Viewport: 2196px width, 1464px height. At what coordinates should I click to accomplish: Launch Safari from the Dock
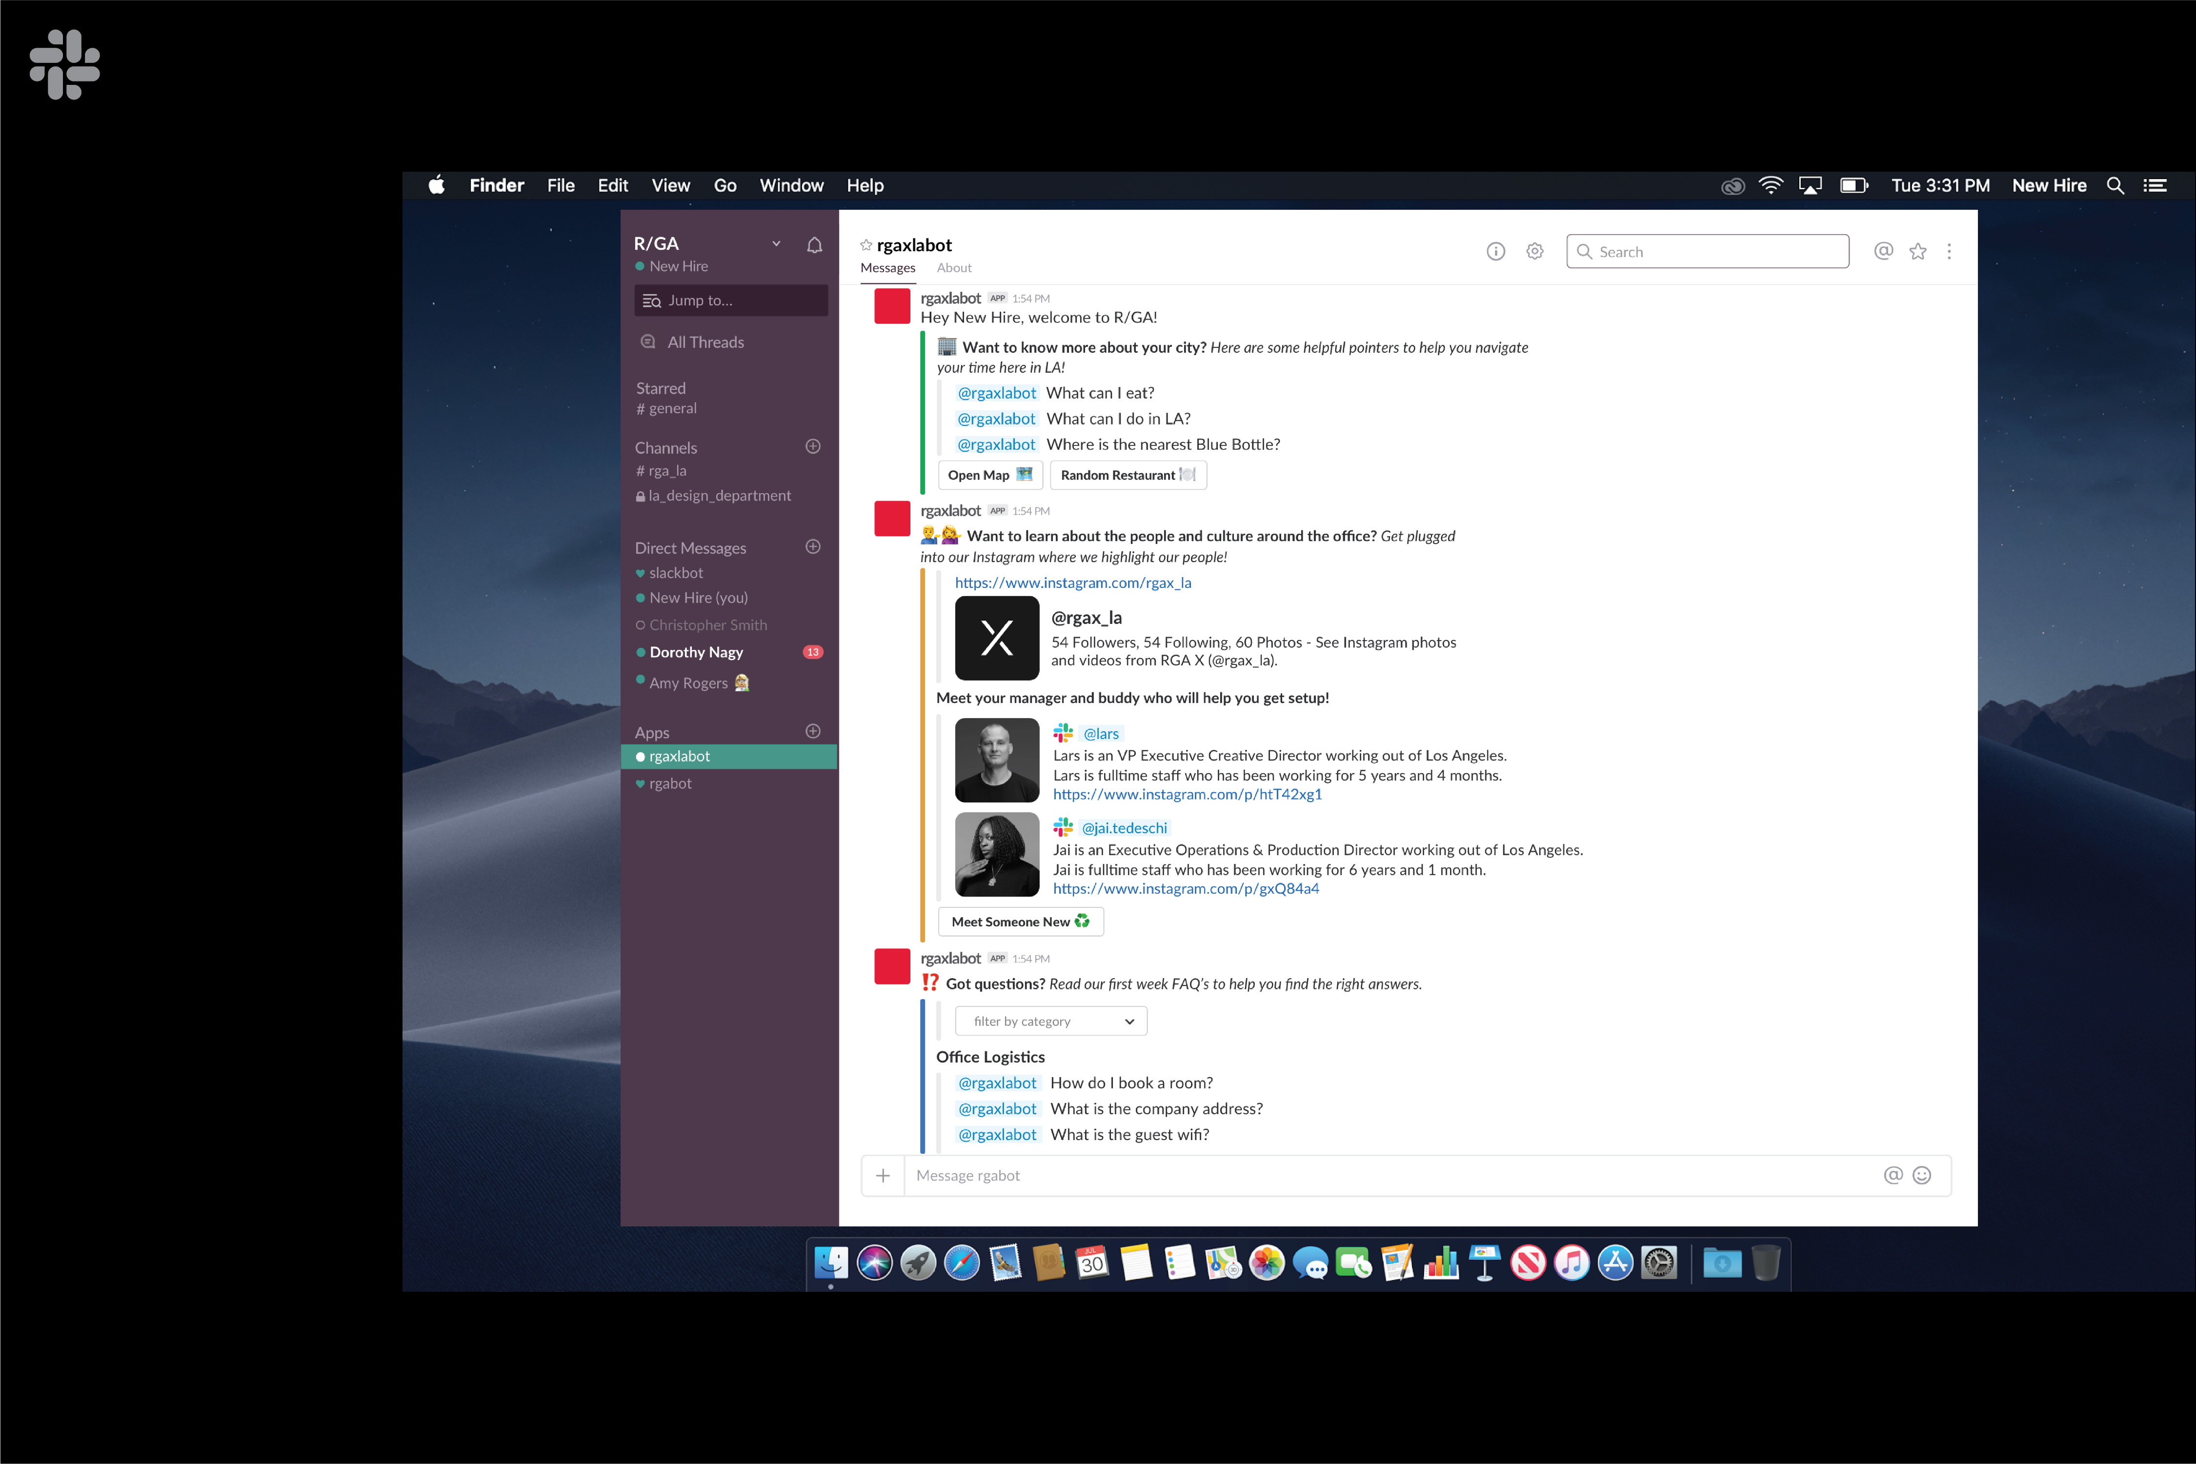[x=962, y=1263]
